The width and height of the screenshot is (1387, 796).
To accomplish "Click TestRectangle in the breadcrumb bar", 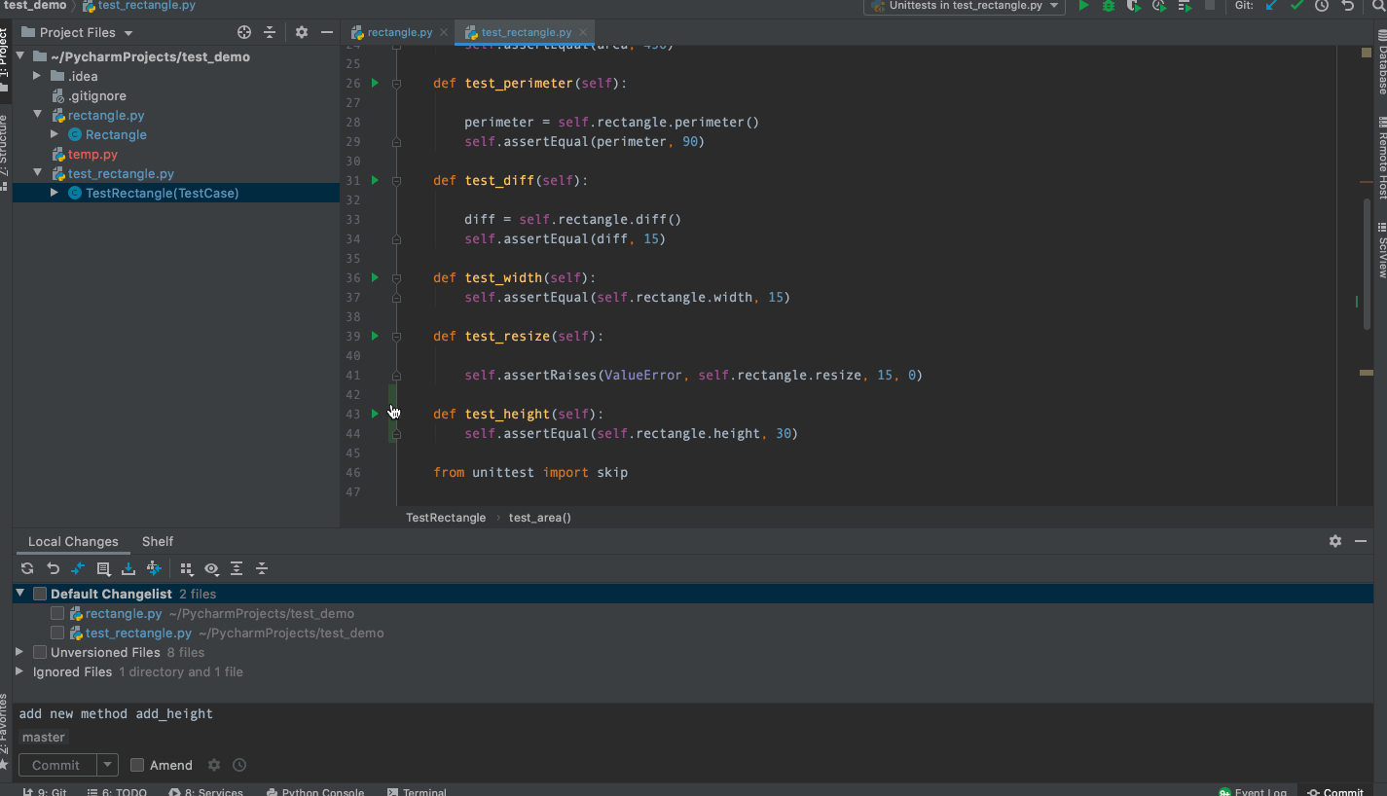I will tap(446, 518).
